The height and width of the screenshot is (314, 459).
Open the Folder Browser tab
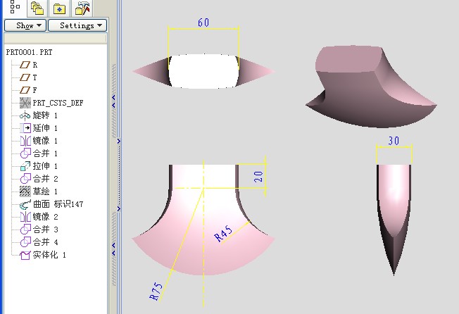(x=37, y=8)
